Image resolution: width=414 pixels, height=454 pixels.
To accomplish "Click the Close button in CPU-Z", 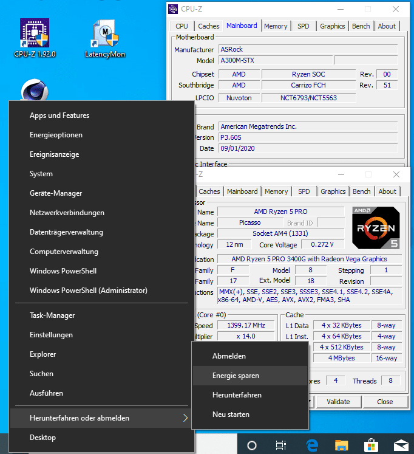I will point(385,402).
